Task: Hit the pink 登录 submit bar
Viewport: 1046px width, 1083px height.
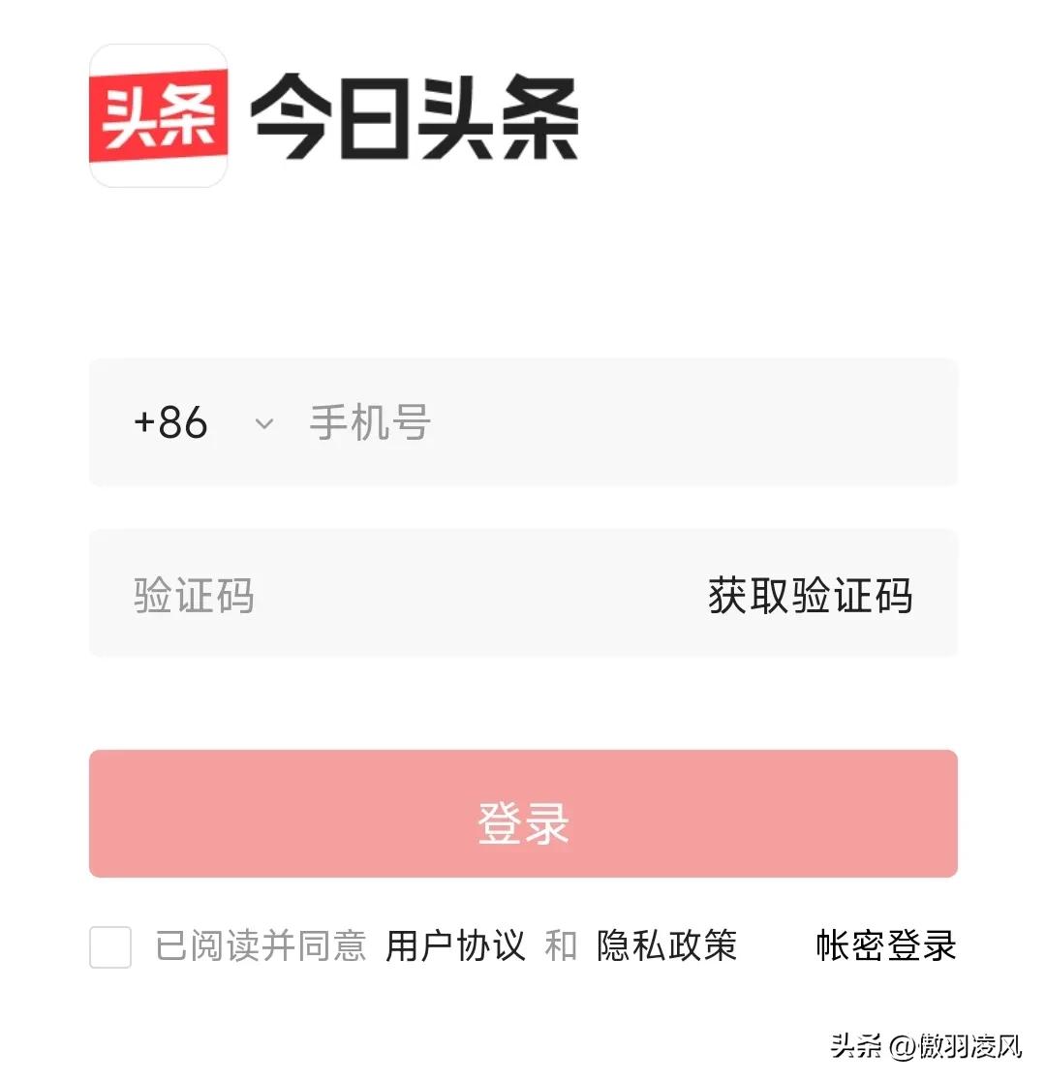Action: [523, 814]
